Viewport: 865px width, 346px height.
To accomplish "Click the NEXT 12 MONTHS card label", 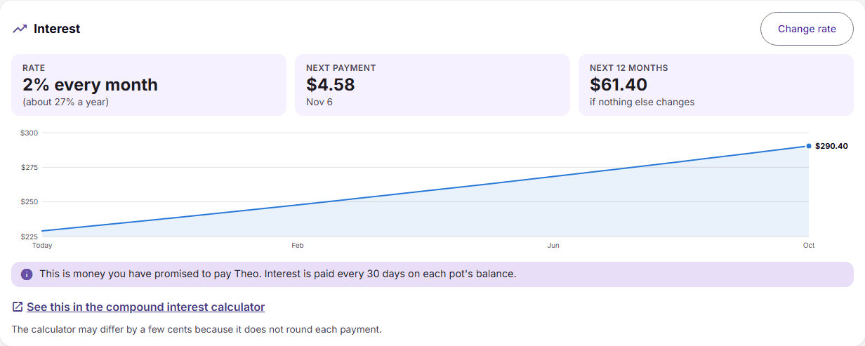I will point(629,68).
